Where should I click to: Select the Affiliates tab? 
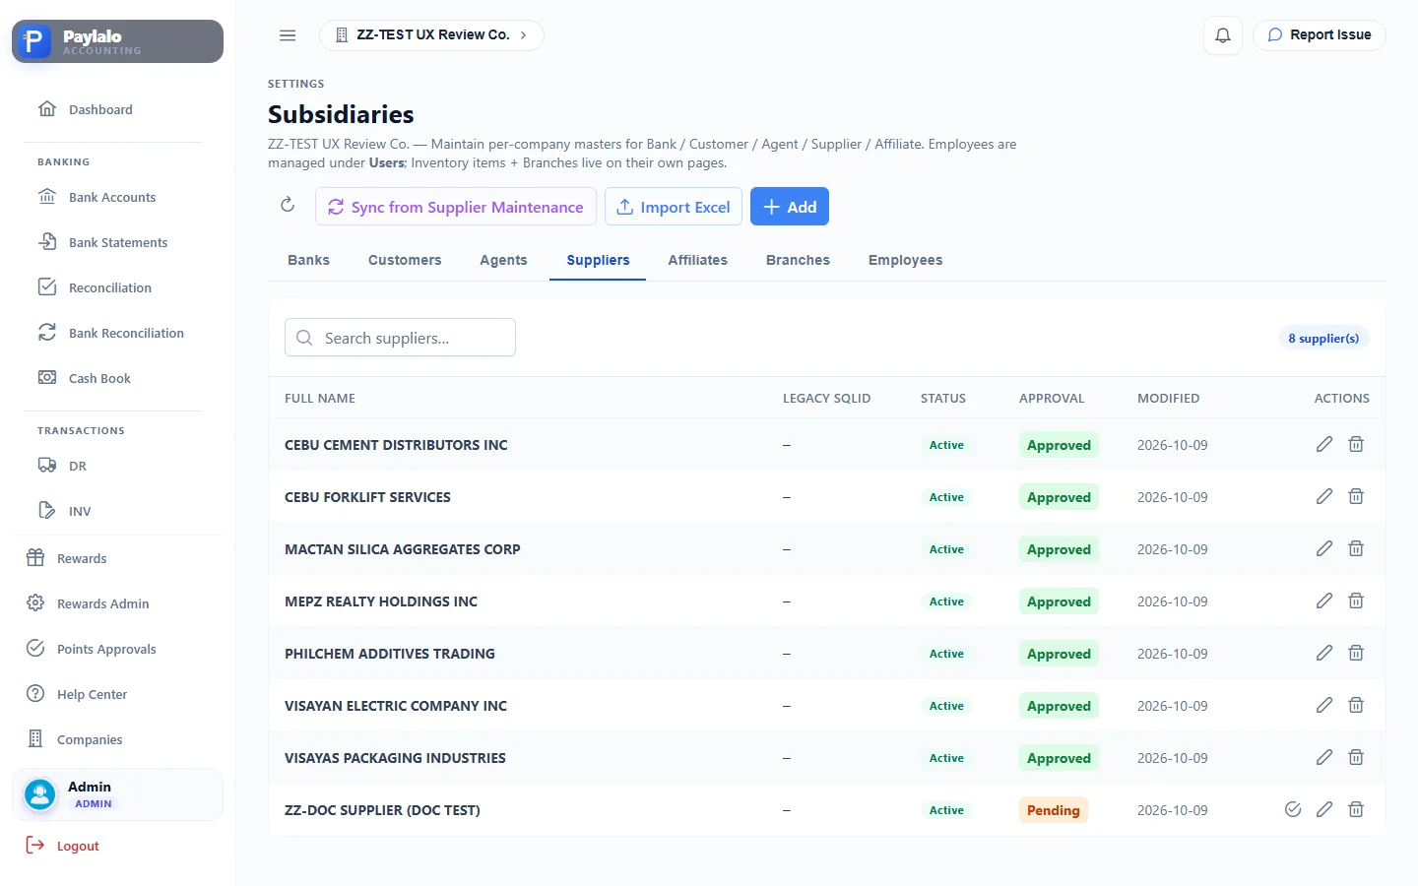[697, 260]
